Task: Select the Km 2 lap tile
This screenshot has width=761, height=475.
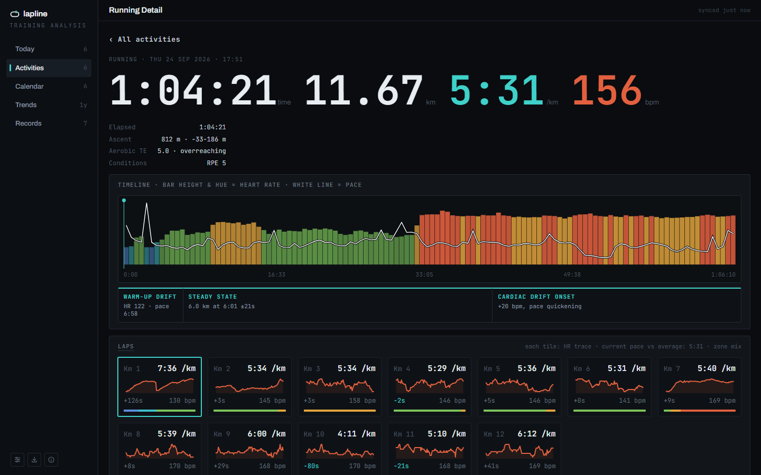Action: click(x=249, y=387)
